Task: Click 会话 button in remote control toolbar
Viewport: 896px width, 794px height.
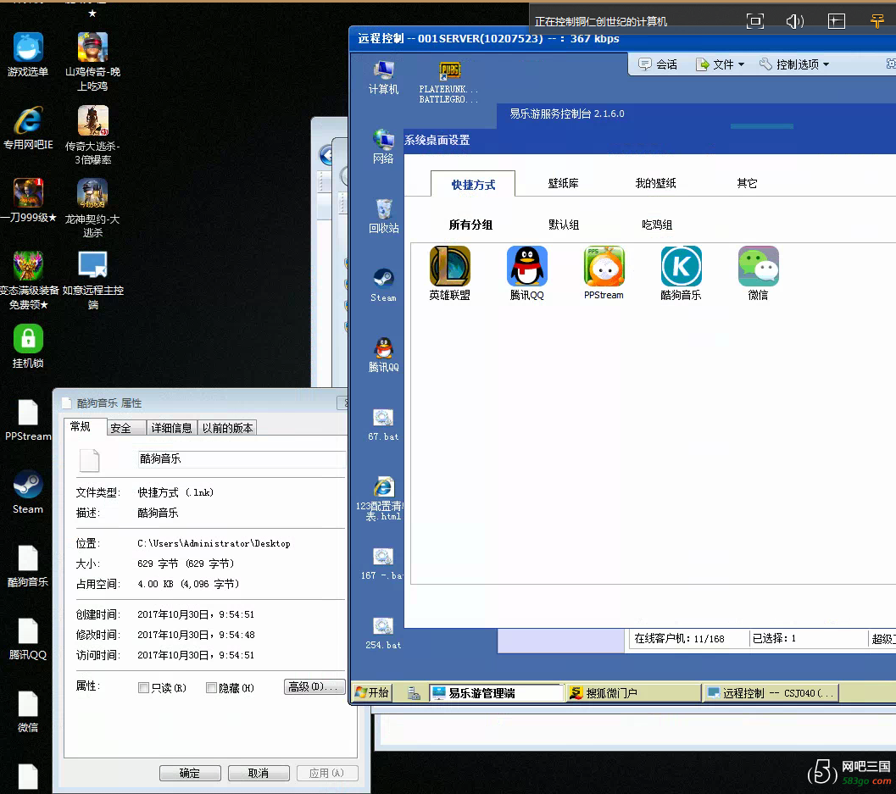Action: click(x=659, y=64)
